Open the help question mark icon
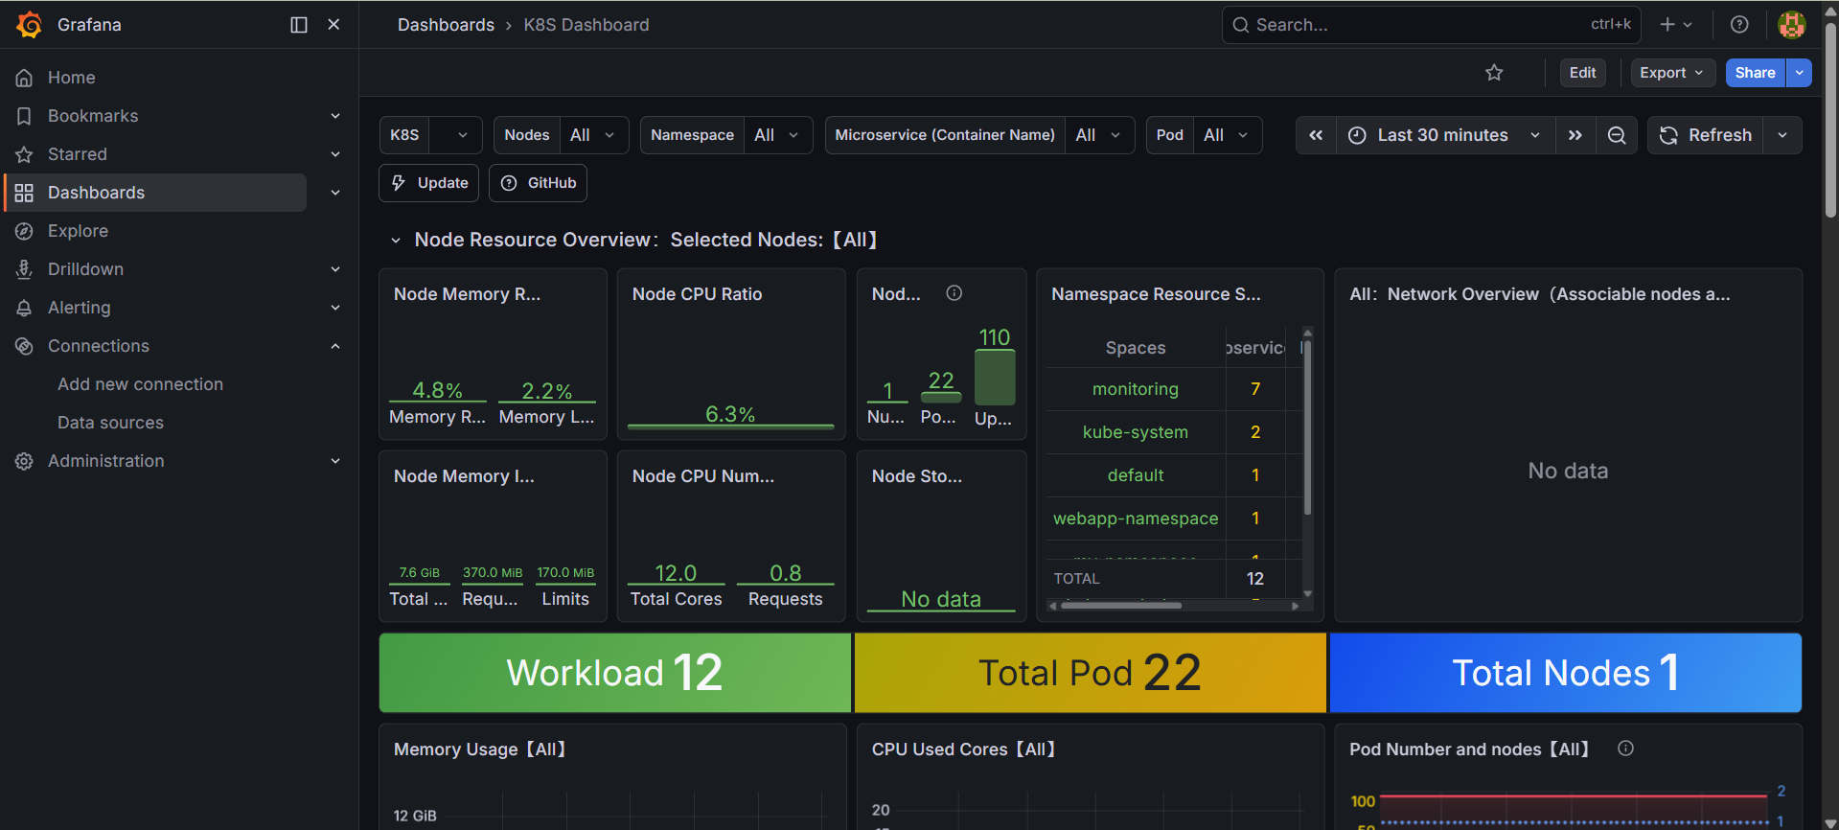Screen dimensions: 1839x830 click(x=1739, y=25)
